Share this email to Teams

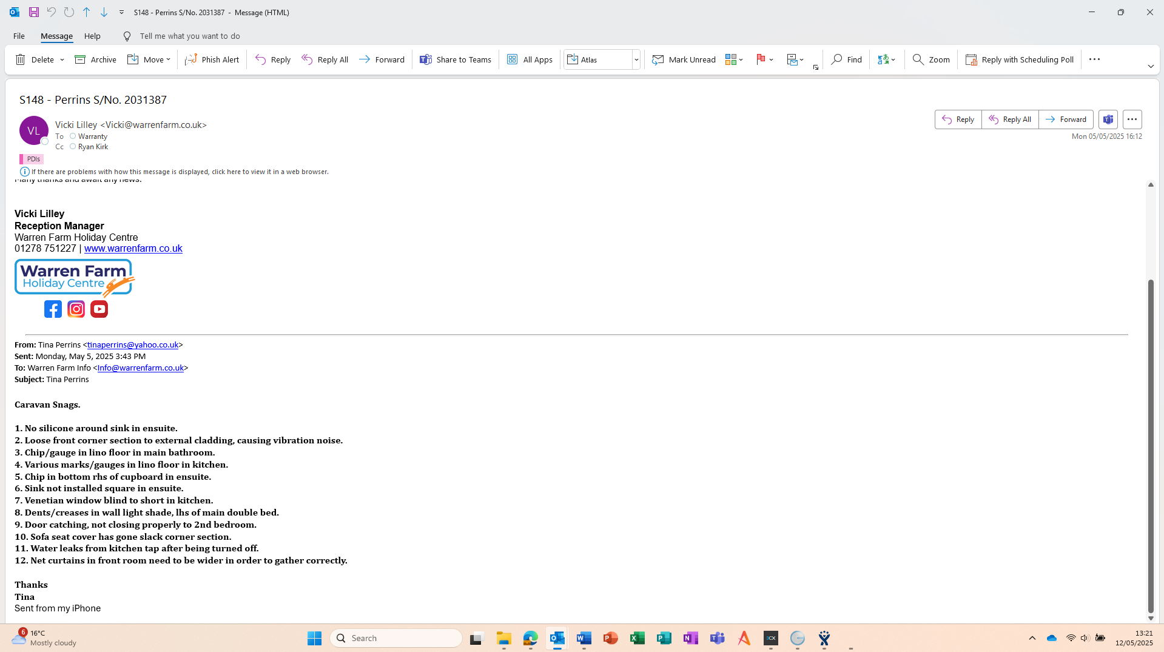tap(456, 59)
